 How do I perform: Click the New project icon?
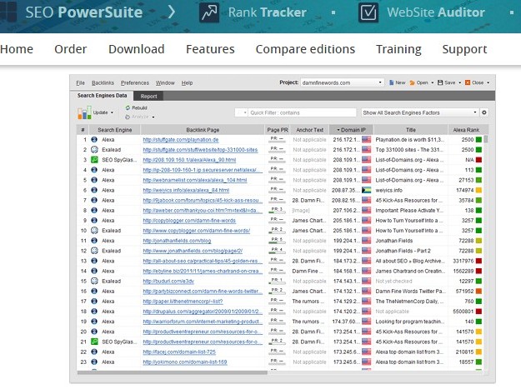point(392,82)
